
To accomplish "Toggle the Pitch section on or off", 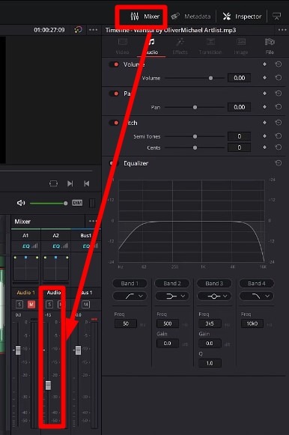I will click(114, 123).
